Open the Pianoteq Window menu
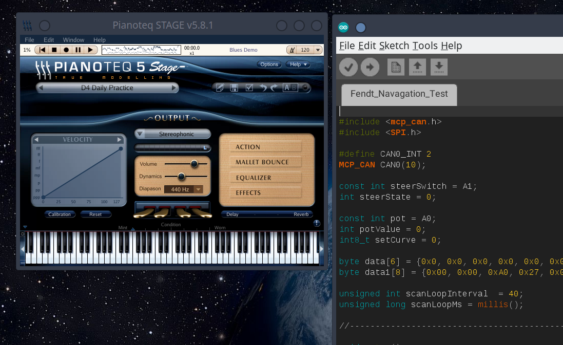 tap(73, 40)
